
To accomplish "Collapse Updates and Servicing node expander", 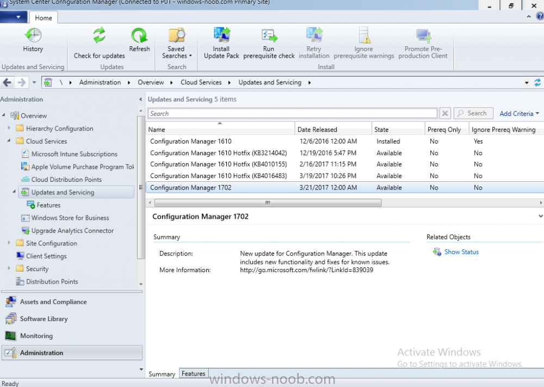I will (x=14, y=191).
